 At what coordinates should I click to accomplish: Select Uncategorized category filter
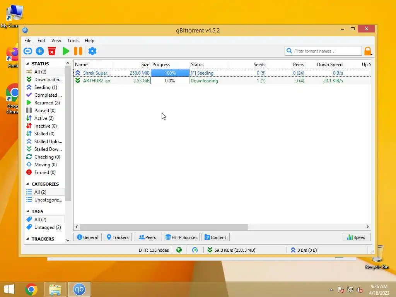pyautogui.click(x=44, y=200)
